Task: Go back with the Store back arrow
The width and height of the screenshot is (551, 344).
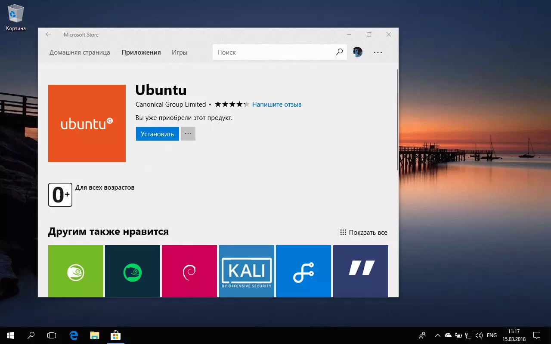Action: click(x=48, y=34)
